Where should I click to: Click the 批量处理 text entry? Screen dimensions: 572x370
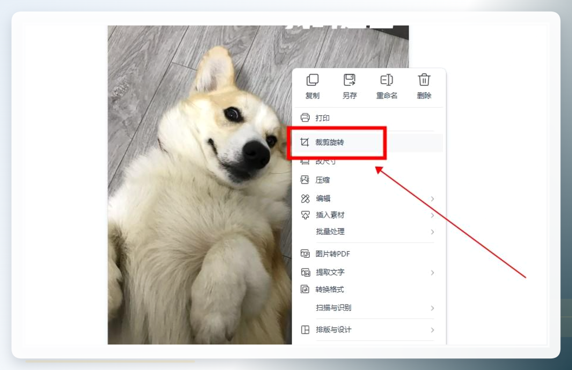pyautogui.click(x=330, y=232)
